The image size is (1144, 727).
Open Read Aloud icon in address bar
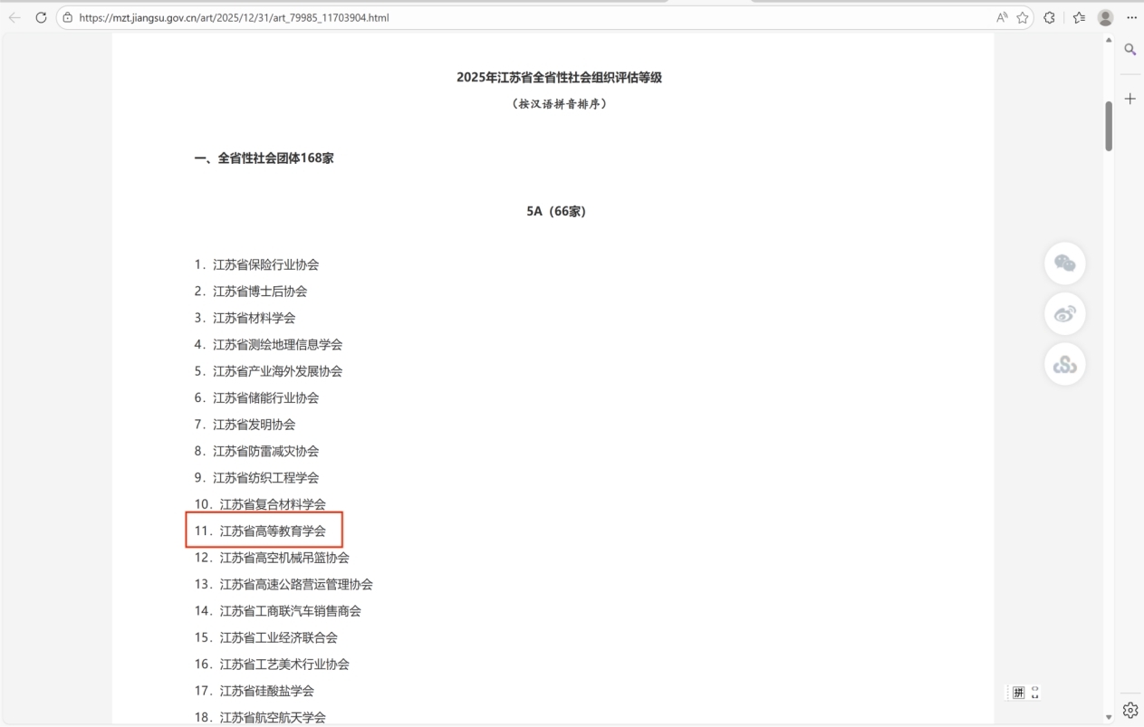pos(1002,17)
